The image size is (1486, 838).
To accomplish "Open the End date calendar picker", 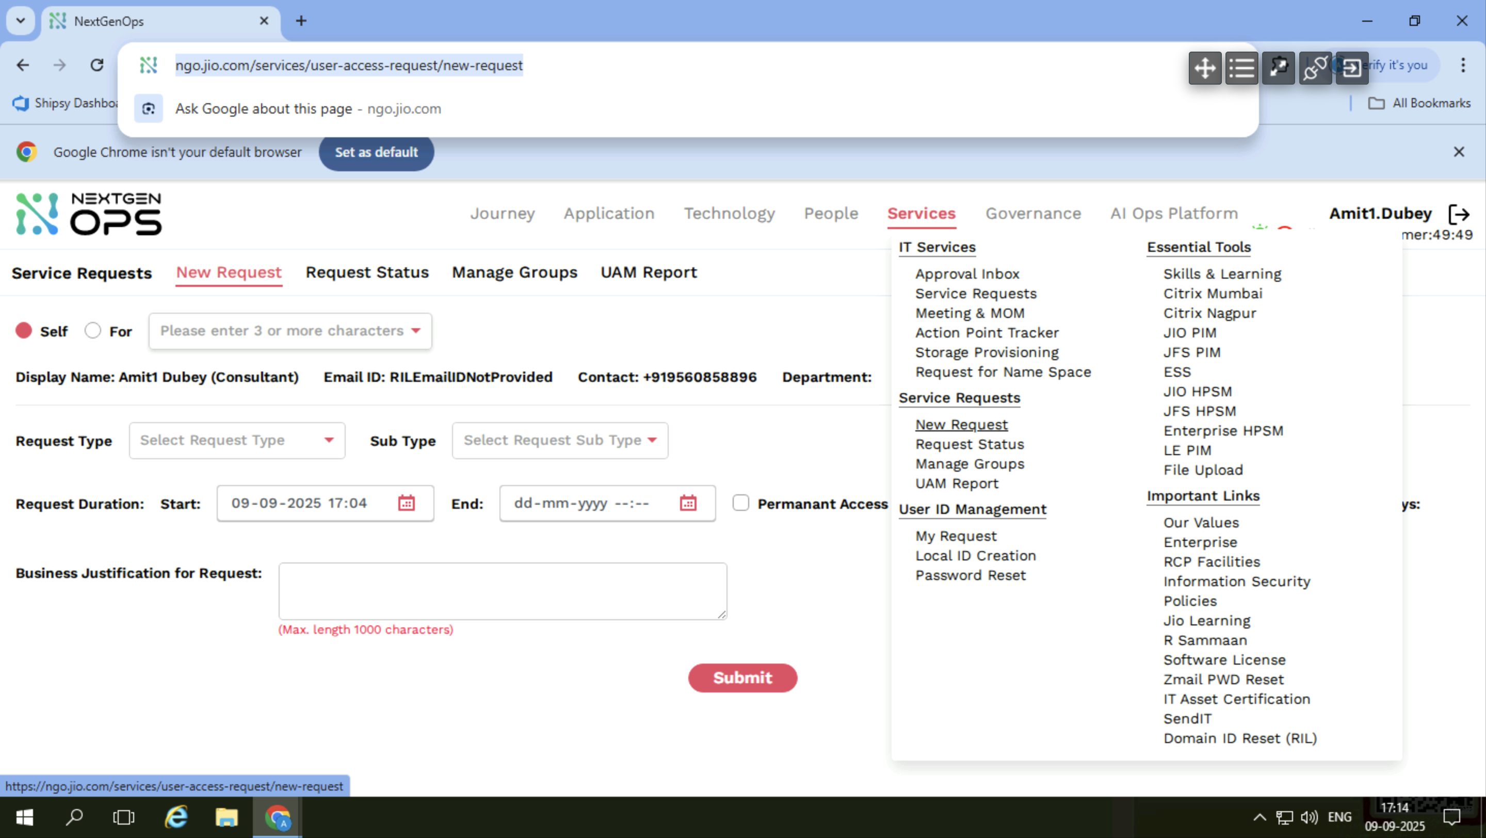I will tap(688, 503).
